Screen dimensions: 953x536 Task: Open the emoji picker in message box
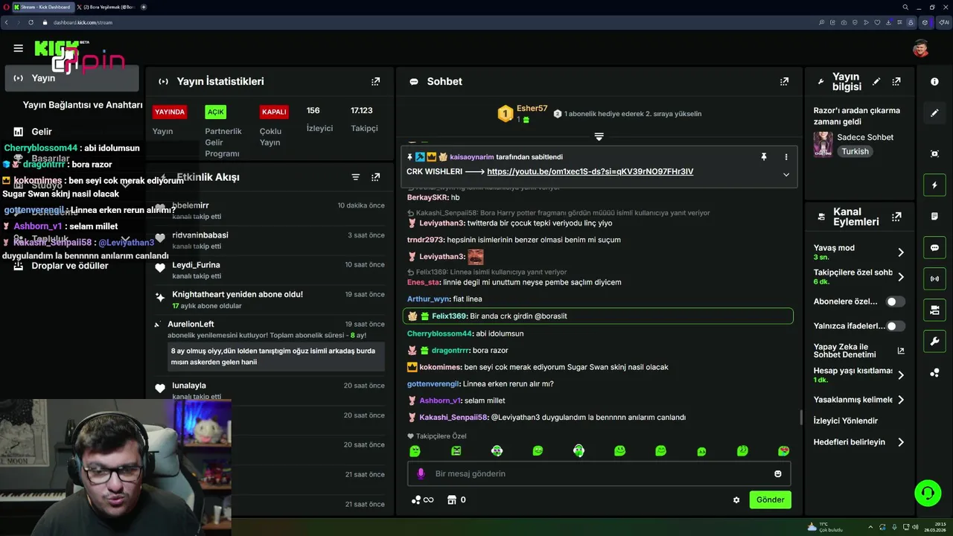(778, 473)
